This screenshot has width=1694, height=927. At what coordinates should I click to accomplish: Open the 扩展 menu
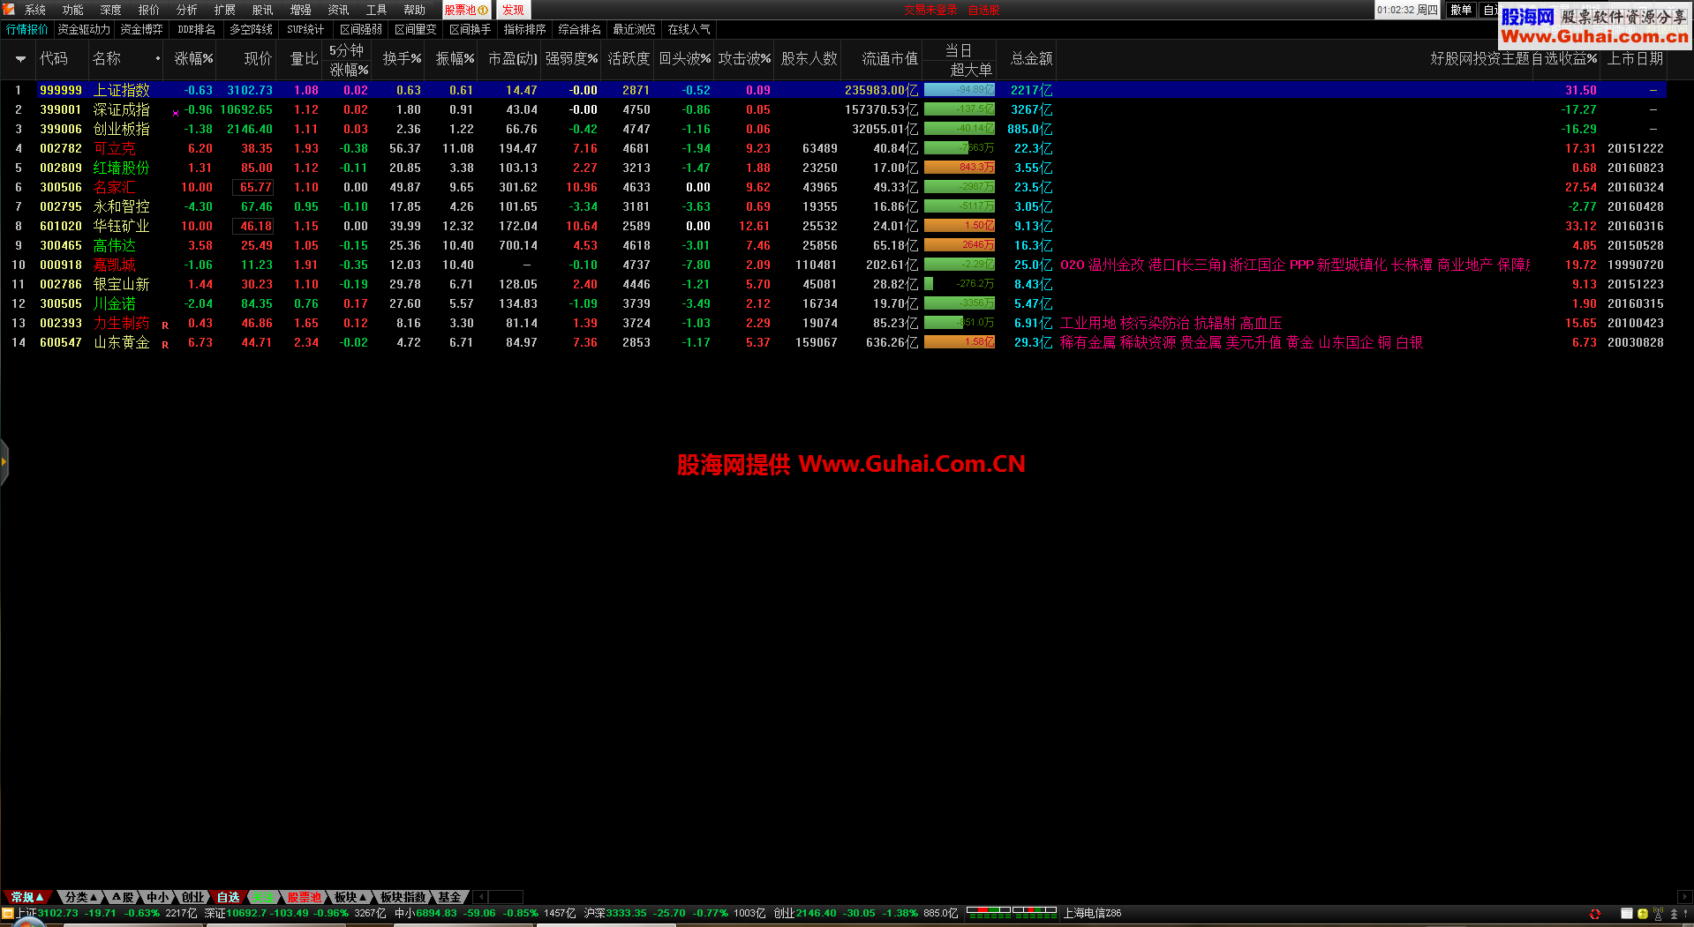tap(225, 10)
